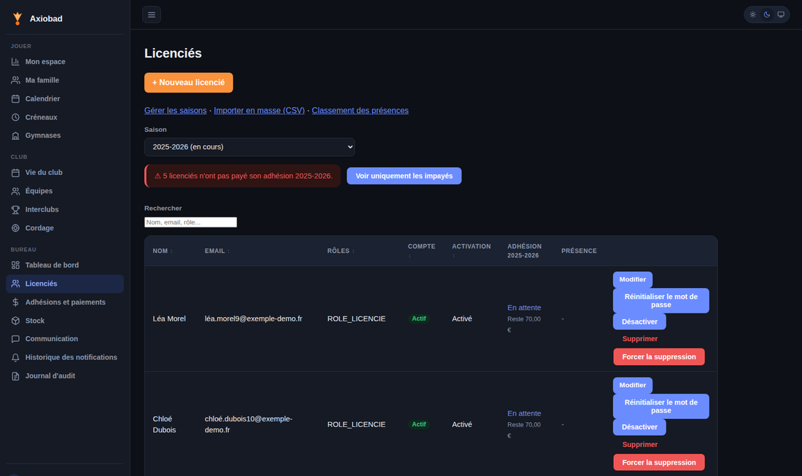Click the Ma famille people icon
802x476 pixels.
point(15,80)
